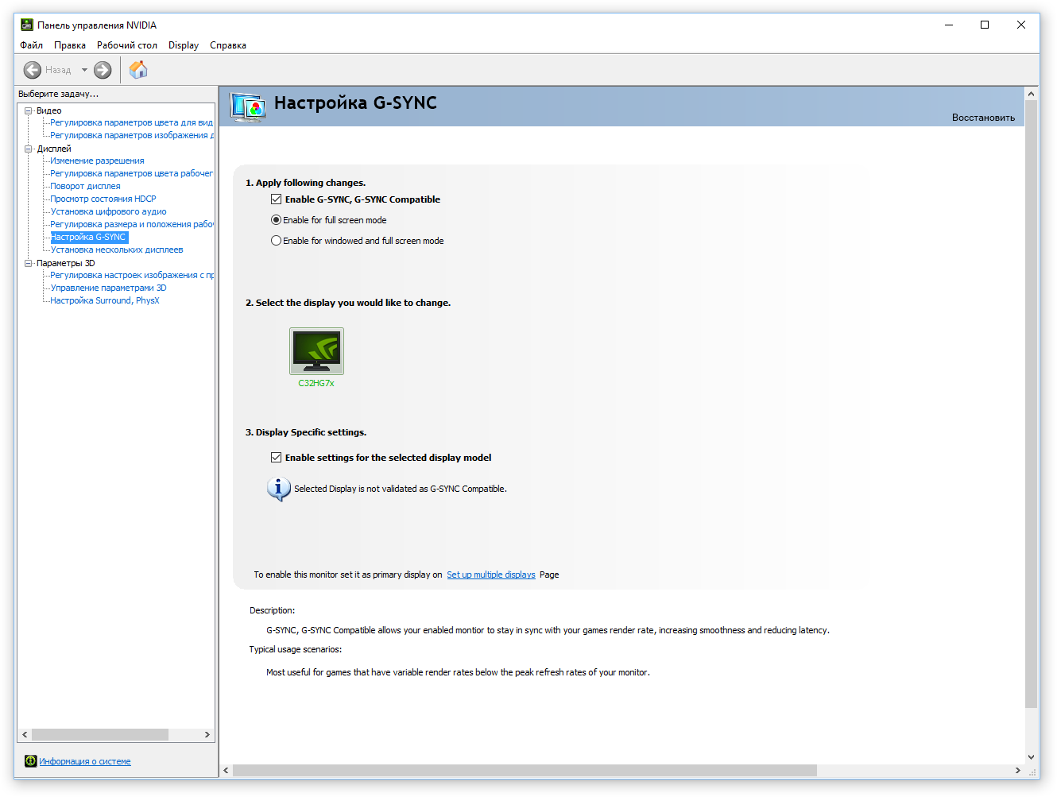Viewport: 1057px width, 797px height.
Task: Open the Файл menu
Action: (32, 45)
